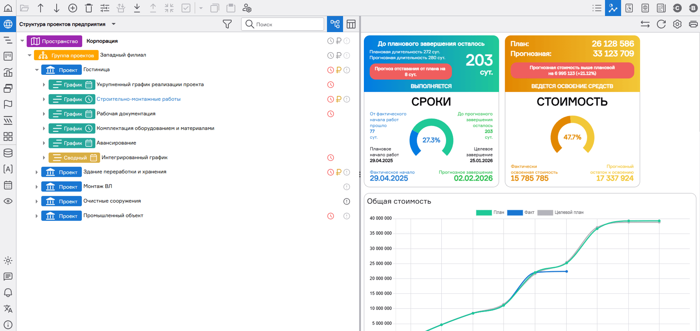Switch to the analytics chart tab
The width and height of the screenshot is (700, 331).
[x=613, y=8]
